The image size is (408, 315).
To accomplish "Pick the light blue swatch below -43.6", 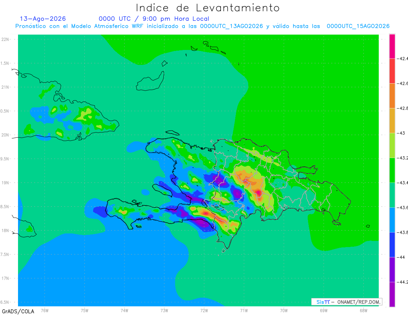I will tap(392, 220).
